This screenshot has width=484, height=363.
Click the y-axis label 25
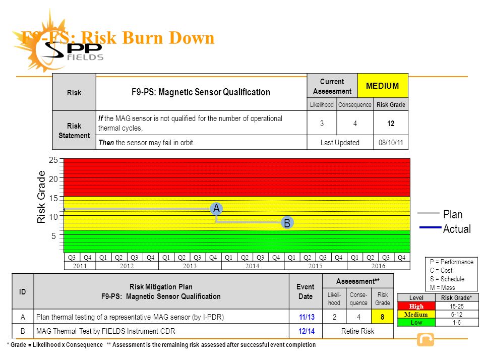click(53, 160)
